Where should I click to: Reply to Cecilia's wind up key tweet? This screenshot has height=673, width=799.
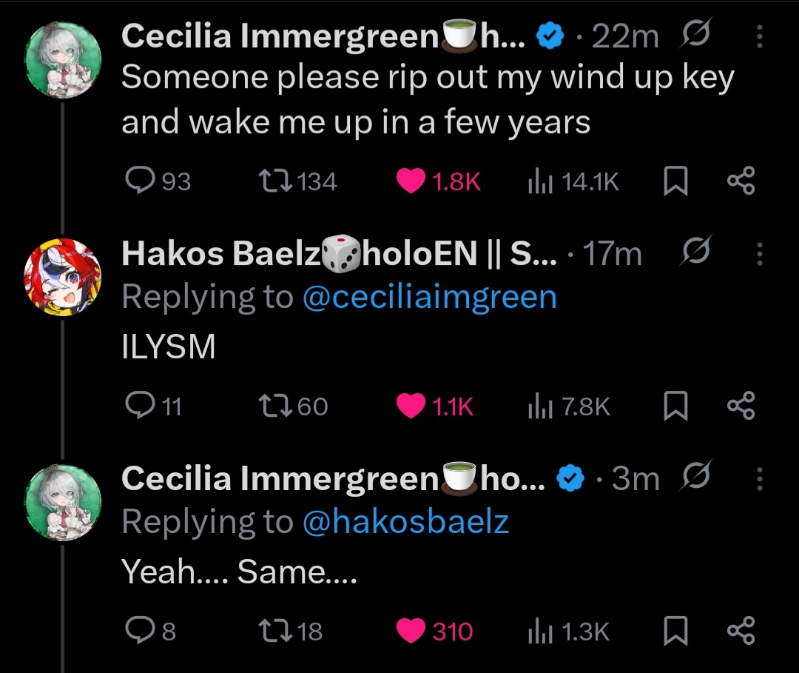point(138,181)
